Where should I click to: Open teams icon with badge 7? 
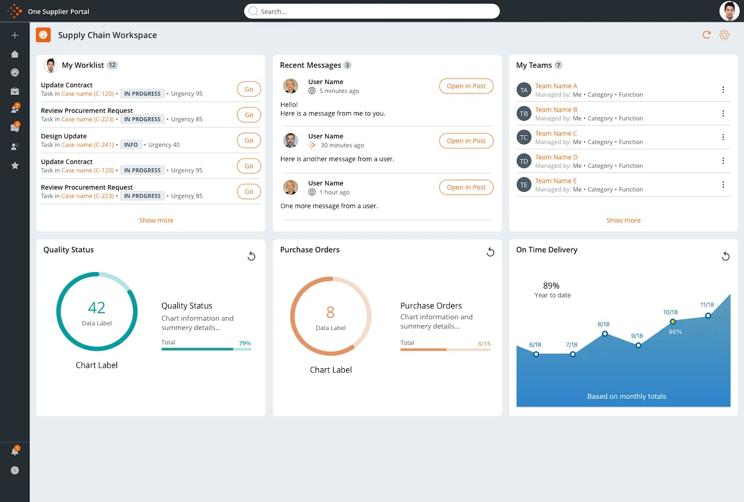(15, 109)
